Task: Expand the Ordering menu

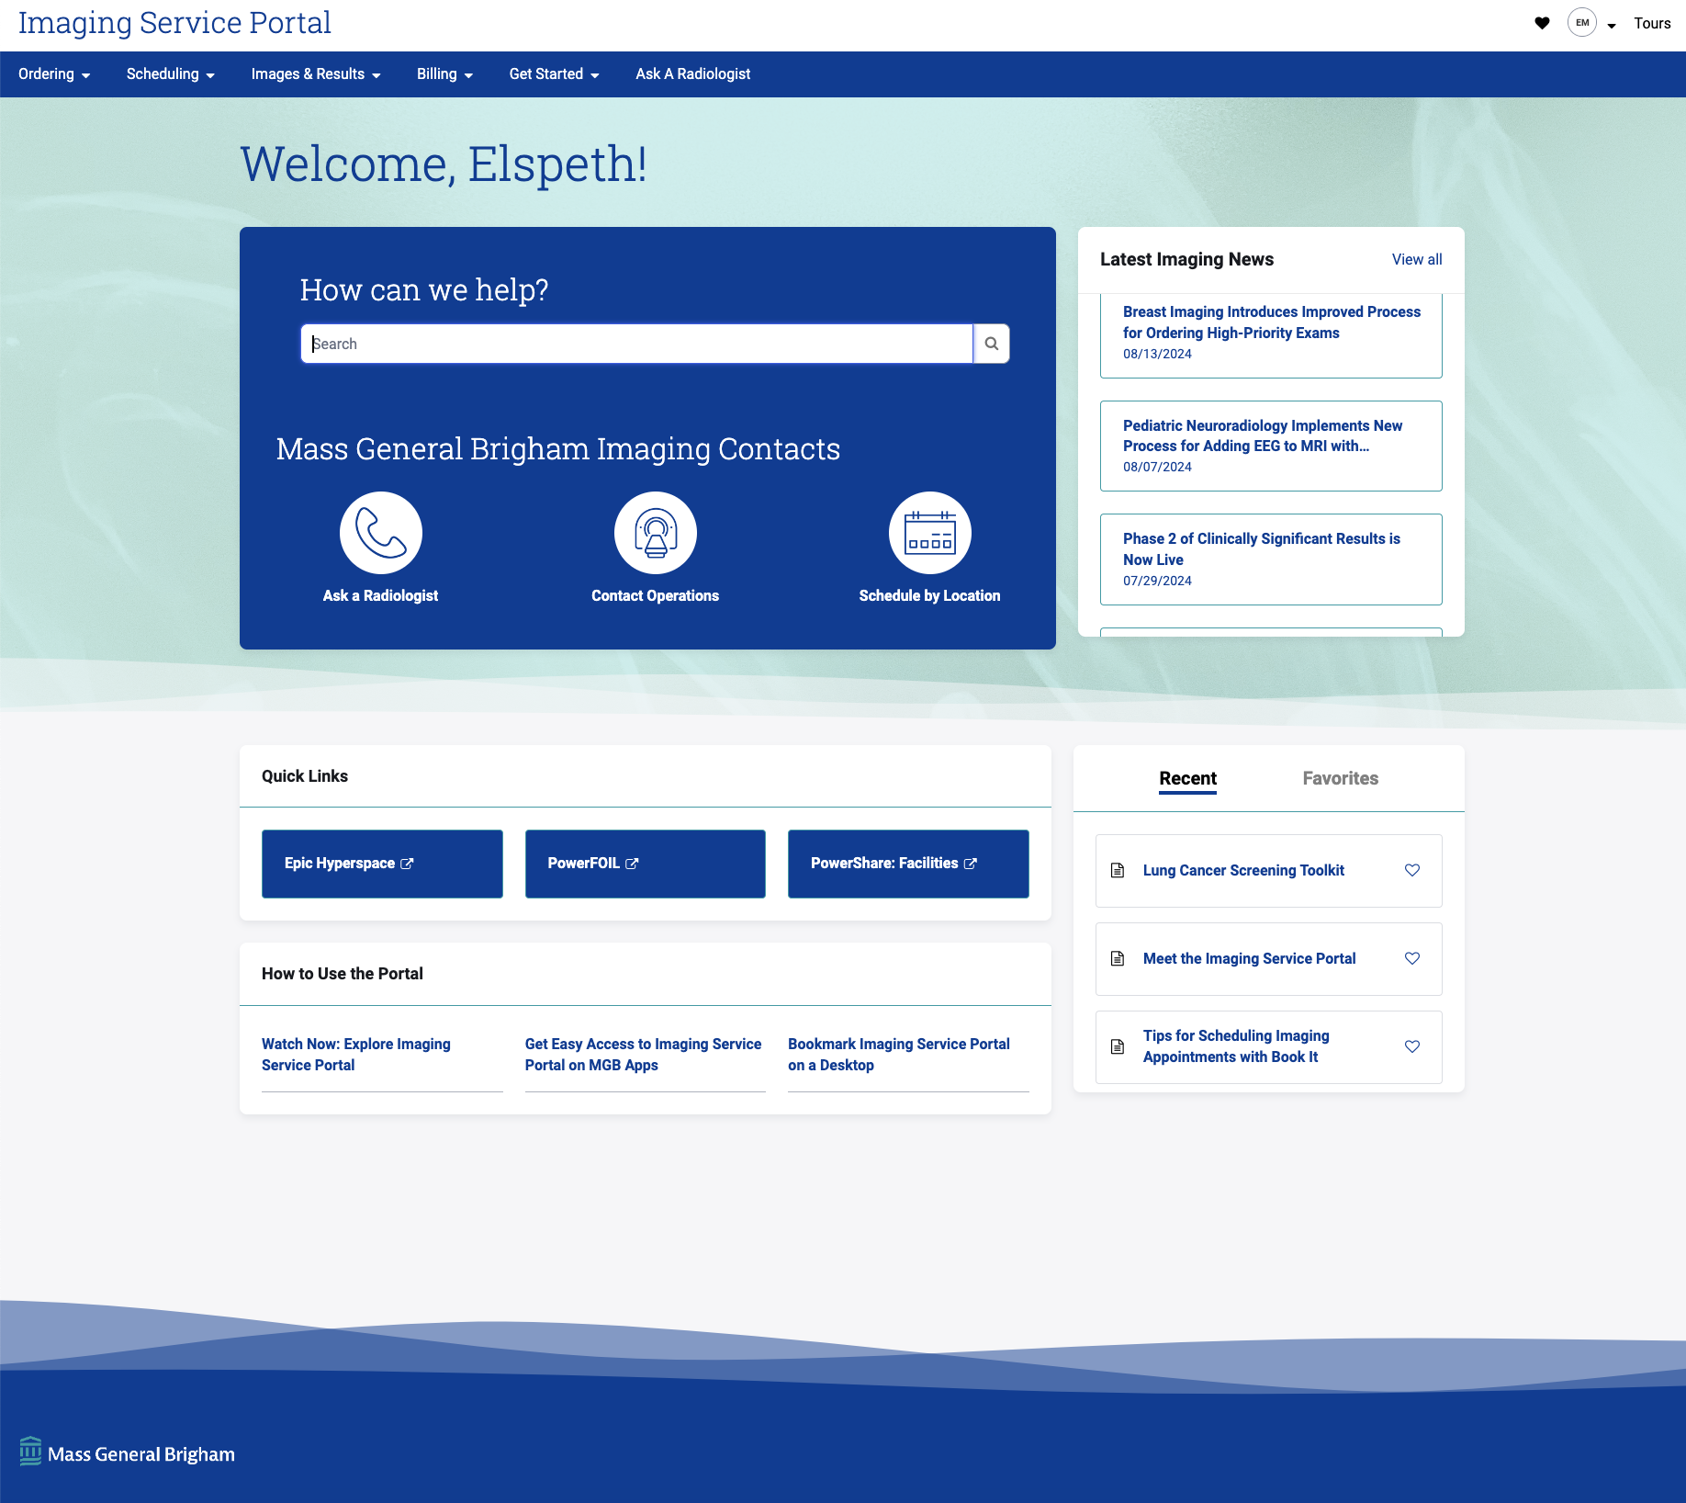Action: (x=54, y=73)
